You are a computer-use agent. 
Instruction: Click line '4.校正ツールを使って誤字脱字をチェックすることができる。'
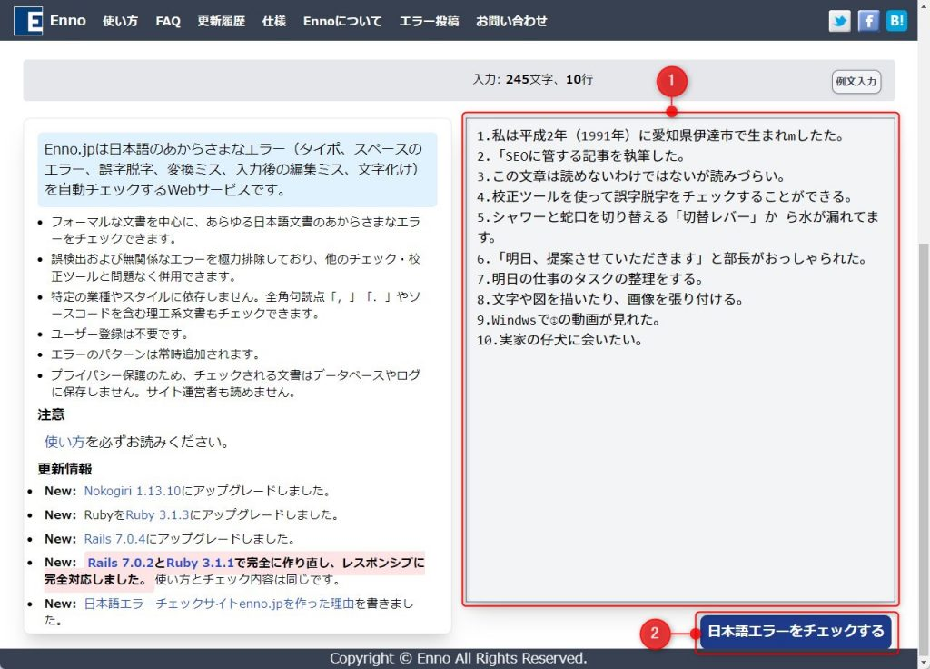tap(665, 196)
